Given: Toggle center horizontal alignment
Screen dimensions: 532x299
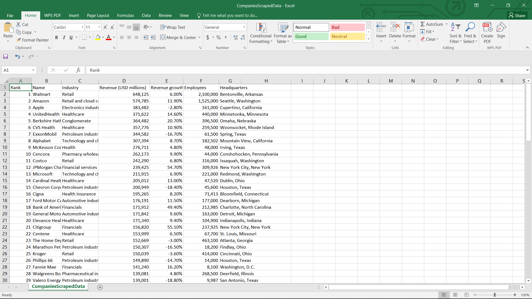Looking at the screenshot, I should tap(129, 37).
